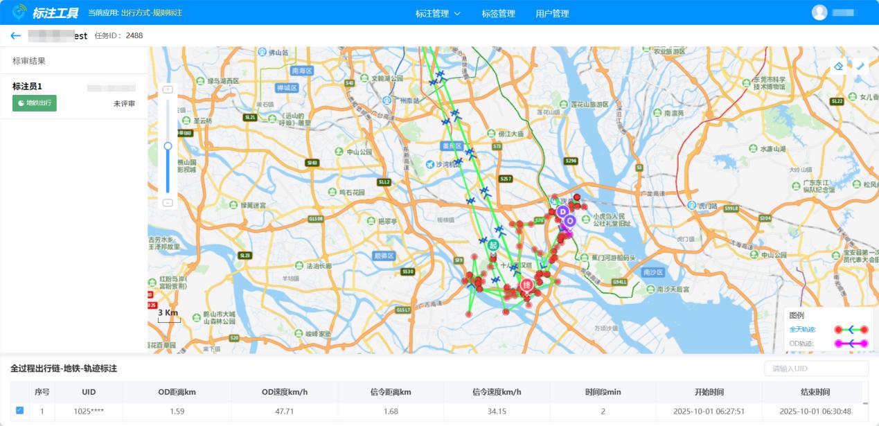Click the zoom in plus button
The image size is (879, 426).
[x=168, y=89]
